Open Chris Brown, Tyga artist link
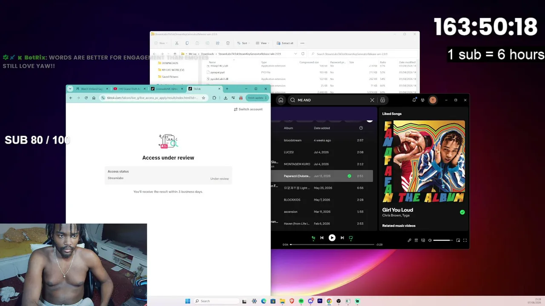This screenshot has height=306, width=545. pos(396,216)
